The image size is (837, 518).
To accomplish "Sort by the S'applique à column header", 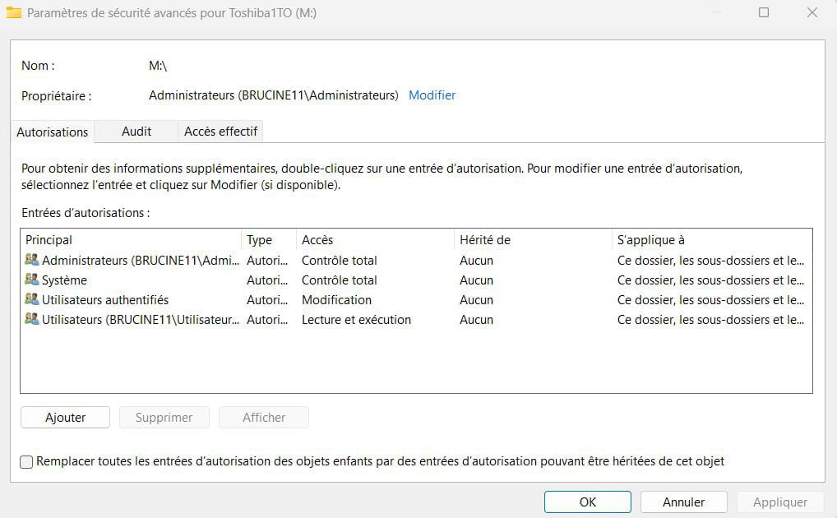I will pos(711,240).
